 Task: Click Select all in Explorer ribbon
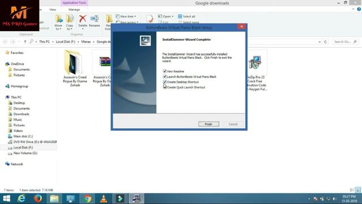coord(187,16)
